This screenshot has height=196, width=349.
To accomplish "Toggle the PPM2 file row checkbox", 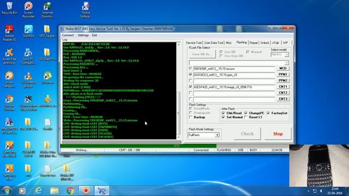I will (190, 81).
